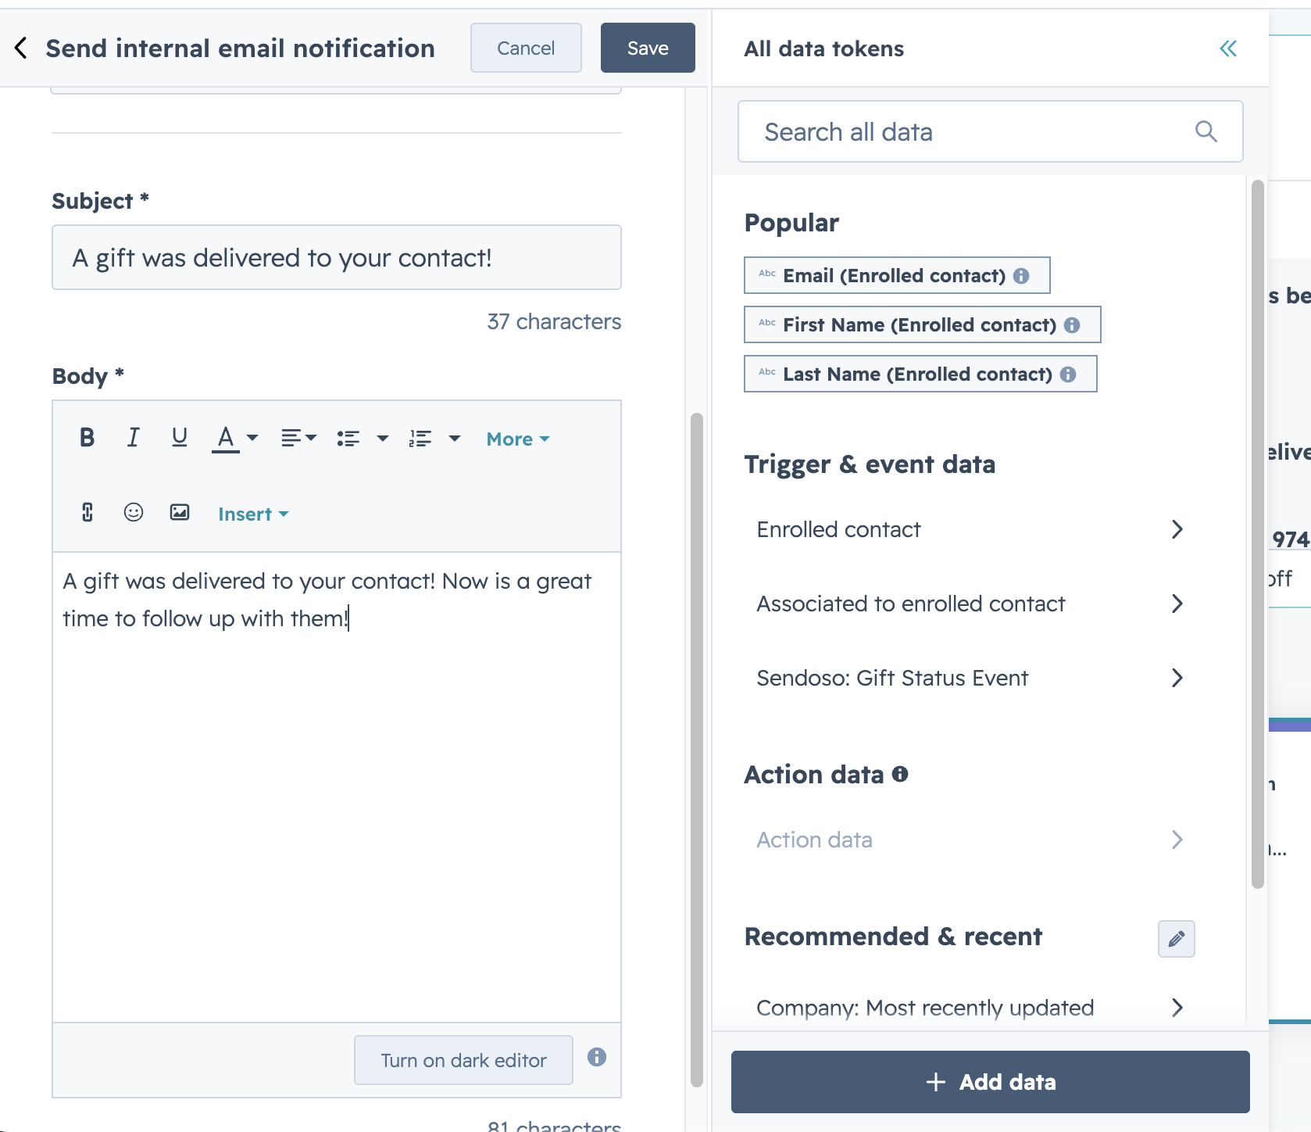Turn on dark editor
The image size is (1311, 1132).
pos(463,1060)
